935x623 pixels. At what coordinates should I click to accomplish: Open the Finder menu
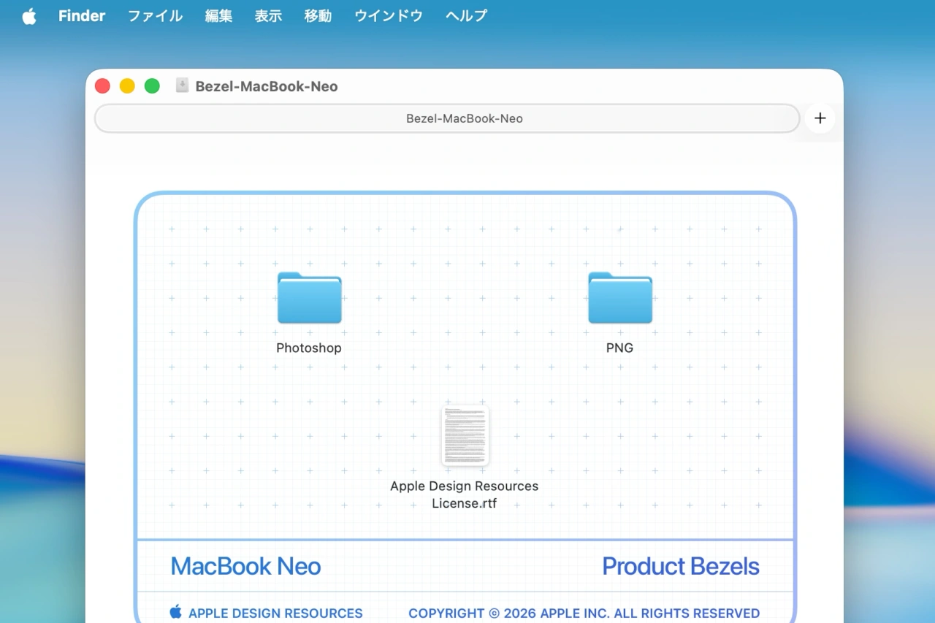[x=81, y=15]
